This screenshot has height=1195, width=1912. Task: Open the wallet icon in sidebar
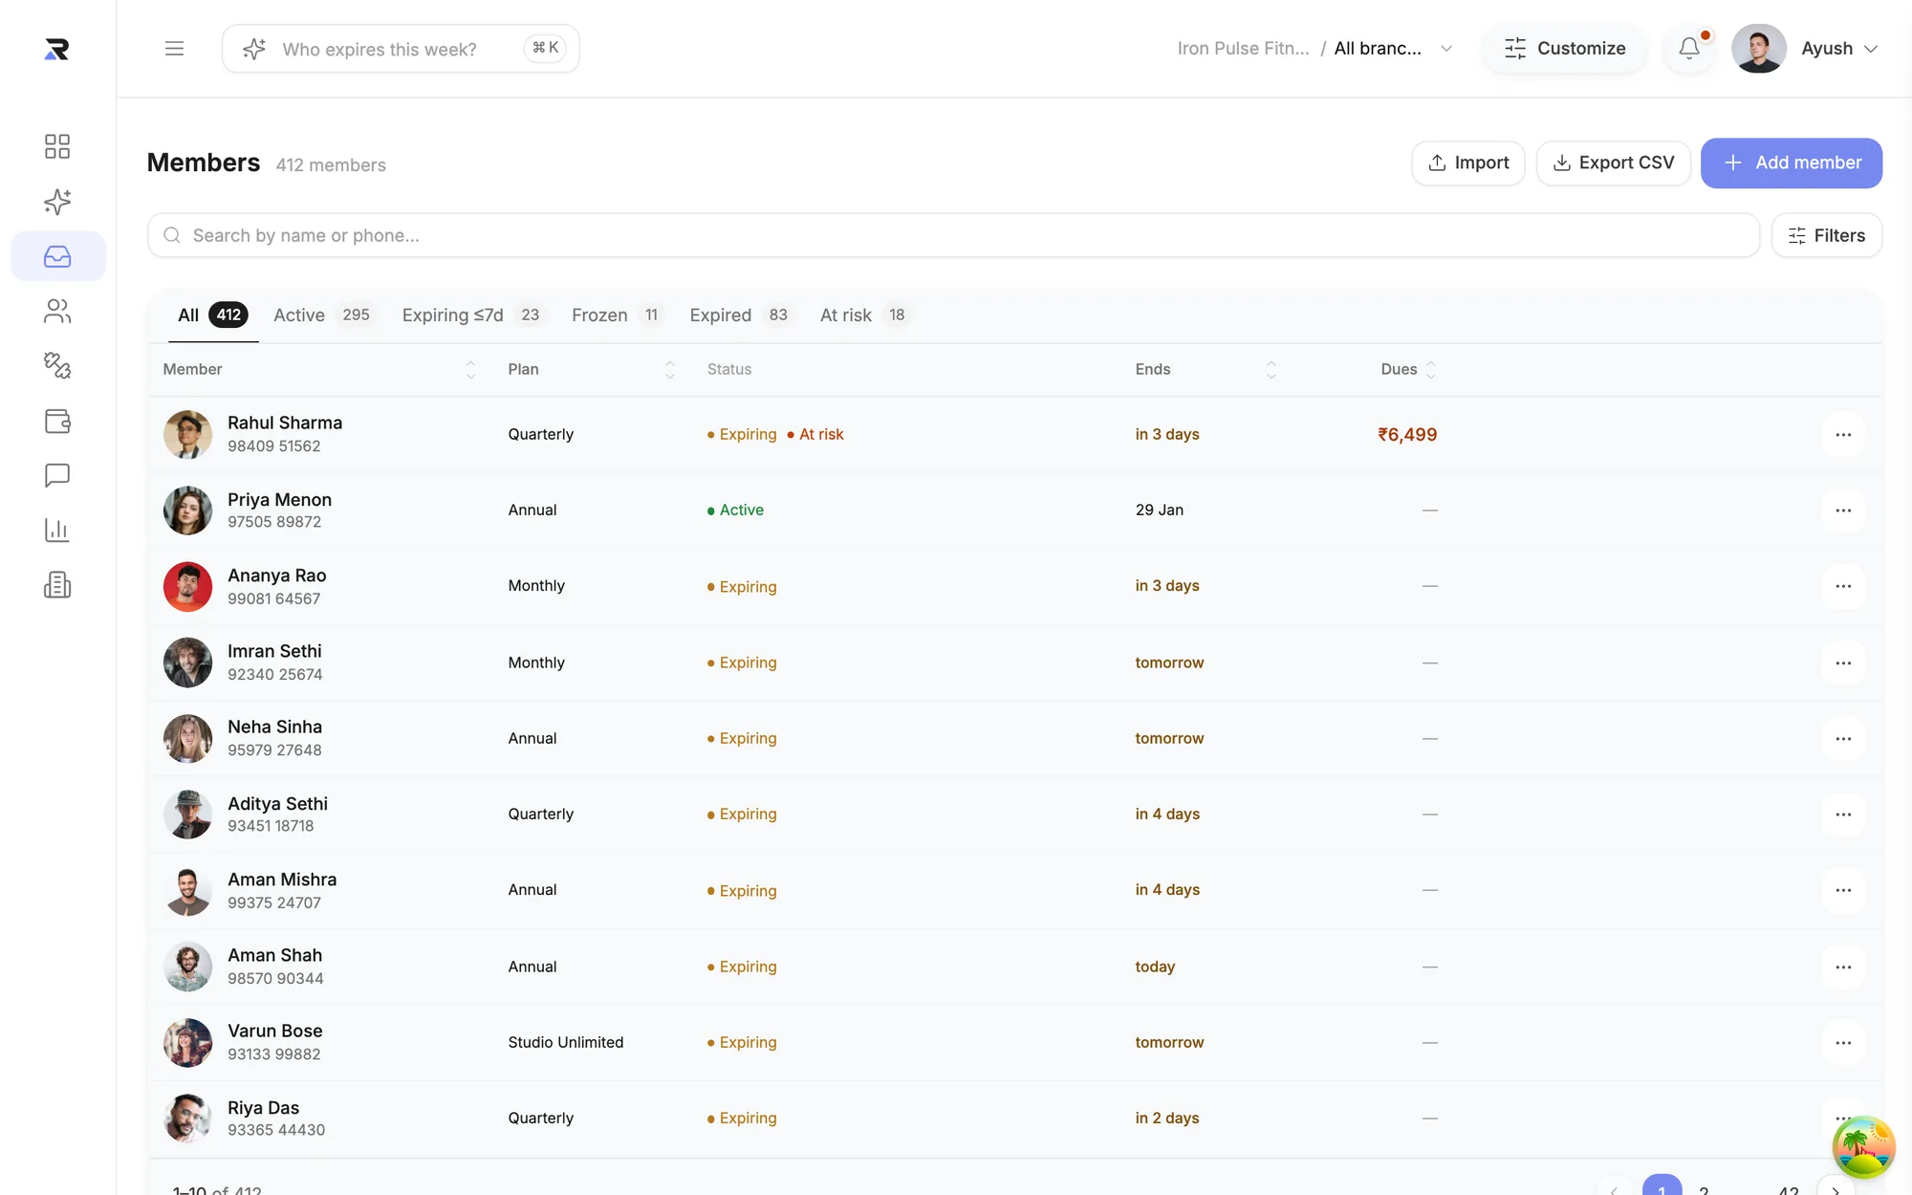click(57, 421)
